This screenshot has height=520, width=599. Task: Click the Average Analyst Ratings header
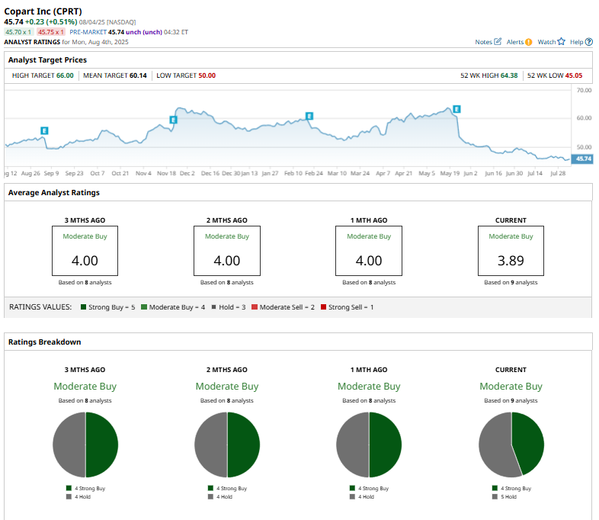click(x=54, y=193)
